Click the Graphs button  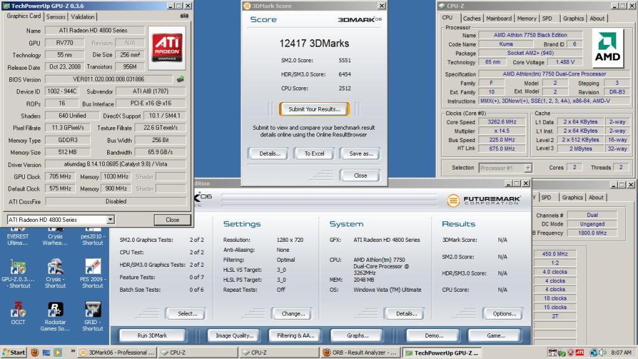358,335
